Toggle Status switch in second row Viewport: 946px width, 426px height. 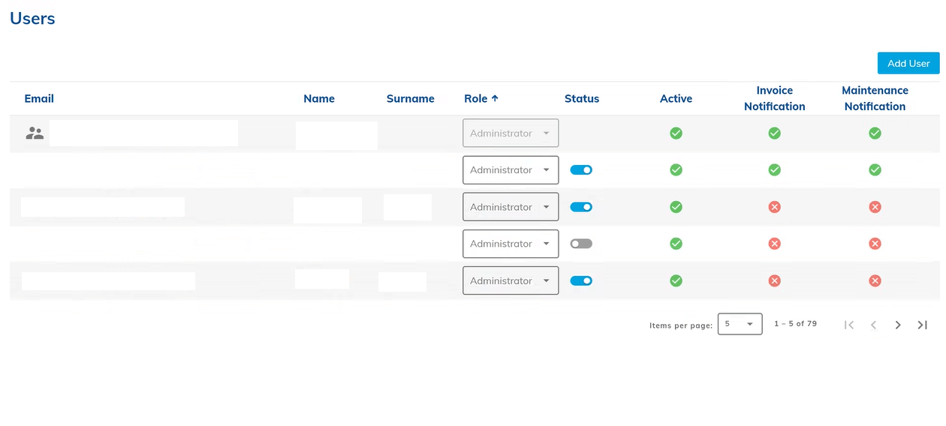581,170
